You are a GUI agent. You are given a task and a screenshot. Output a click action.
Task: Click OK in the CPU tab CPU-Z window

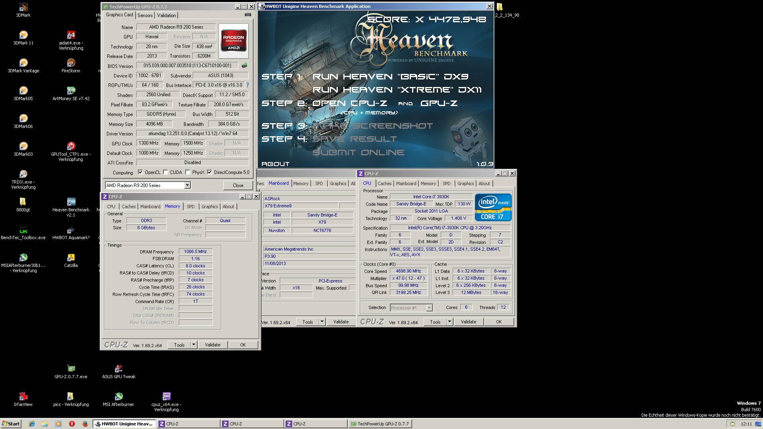[x=499, y=322]
